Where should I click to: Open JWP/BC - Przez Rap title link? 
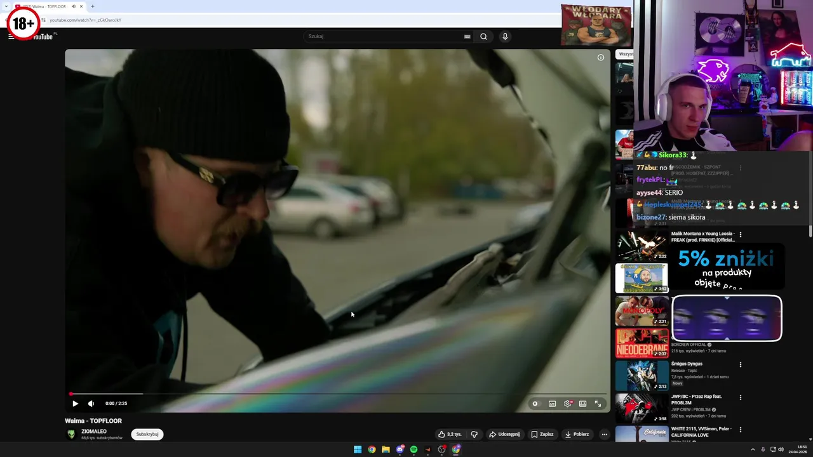click(x=697, y=399)
